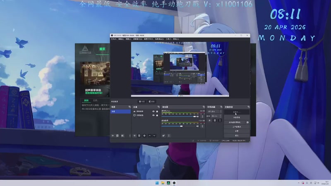This screenshot has height=186, width=331.
Task: Open the Profile menu in OBS
Action: tap(149, 39)
